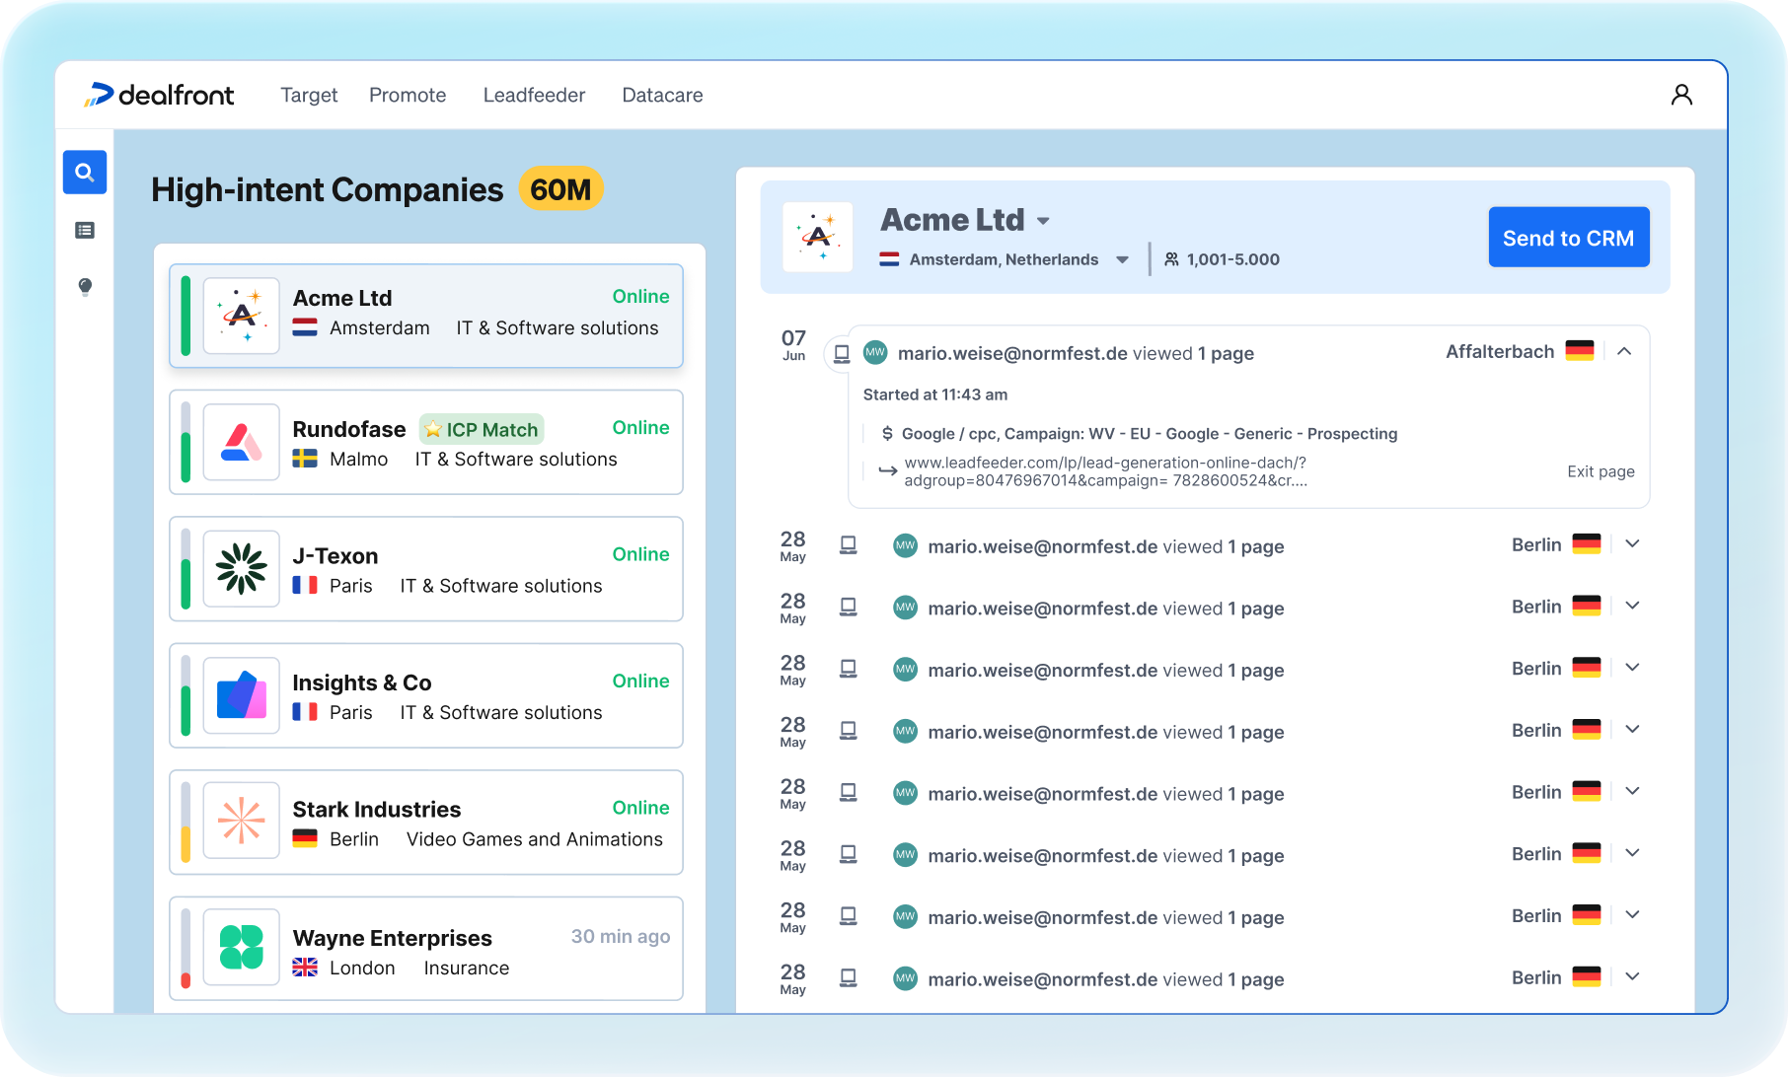Open the Acme Ltd company name dropdown

tap(1043, 221)
